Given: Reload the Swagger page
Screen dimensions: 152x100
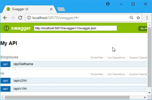Looking at the screenshot, I should 20,18.
